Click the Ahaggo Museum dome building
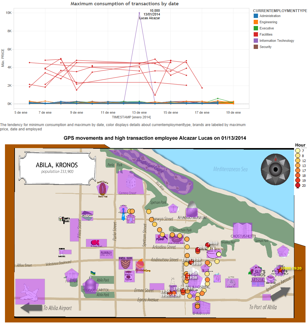 [x=192, y=208]
